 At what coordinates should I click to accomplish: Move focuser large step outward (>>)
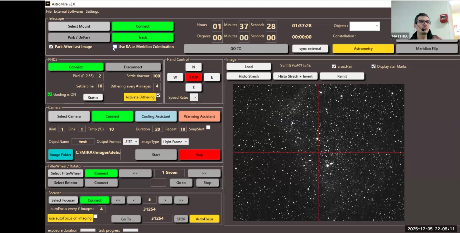point(181,200)
